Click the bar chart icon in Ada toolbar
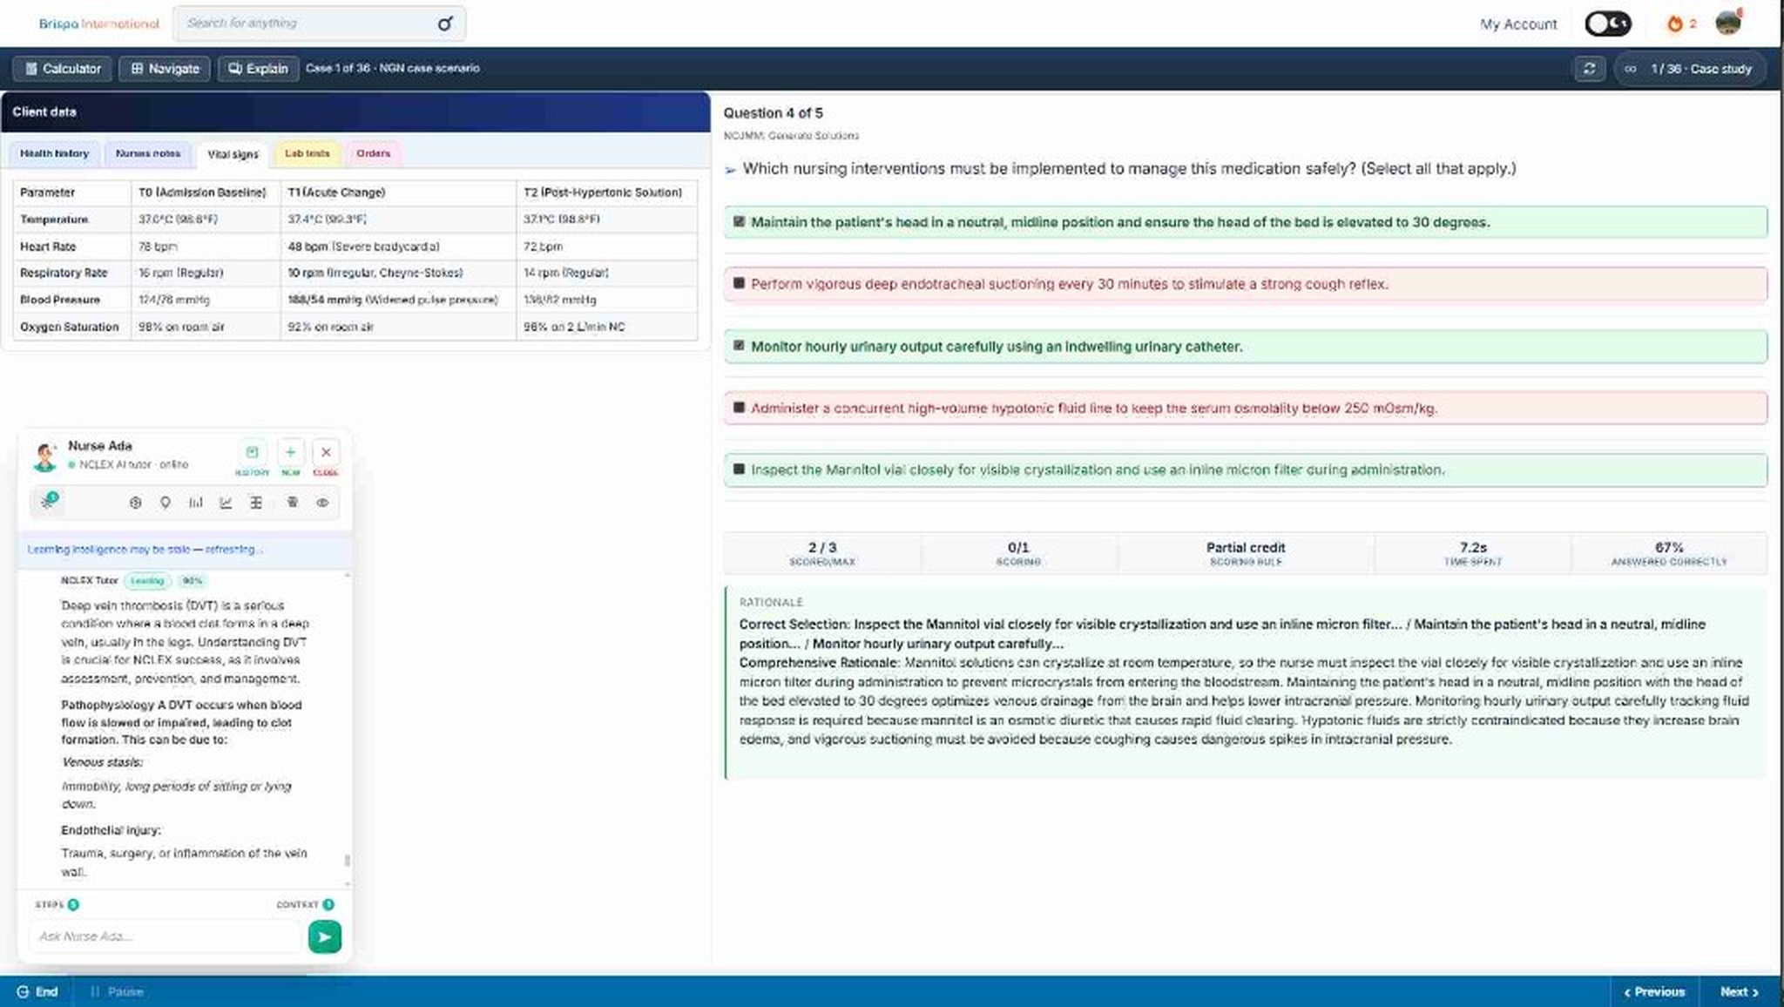Image resolution: width=1784 pixels, height=1007 pixels. [x=196, y=503]
